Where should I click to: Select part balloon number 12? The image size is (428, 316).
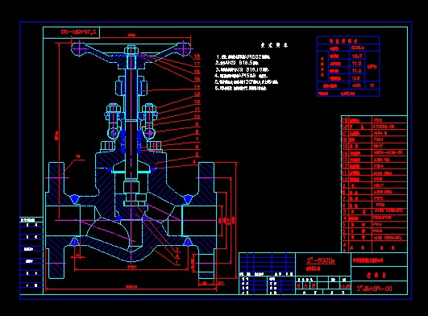[x=197, y=102]
